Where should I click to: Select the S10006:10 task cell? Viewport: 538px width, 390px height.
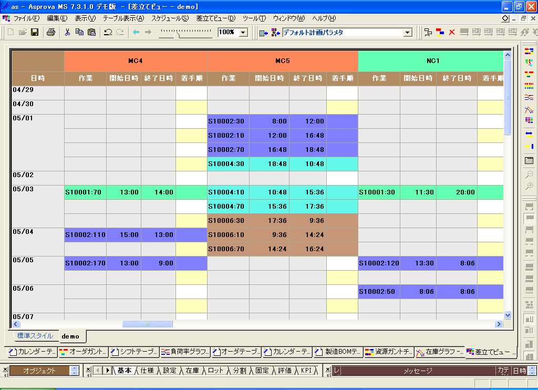pyautogui.click(x=228, y=235)
